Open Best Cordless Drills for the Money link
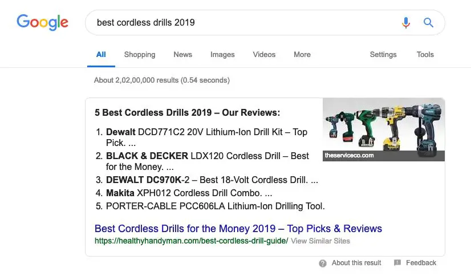This screenshot has width=471, height=276. click(238, 229)
